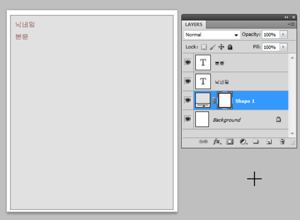Image resolution: width=300 pixels, height=220 pixels.
Task: Open the Layers panel options menu
Action: [x=292, y=24]
